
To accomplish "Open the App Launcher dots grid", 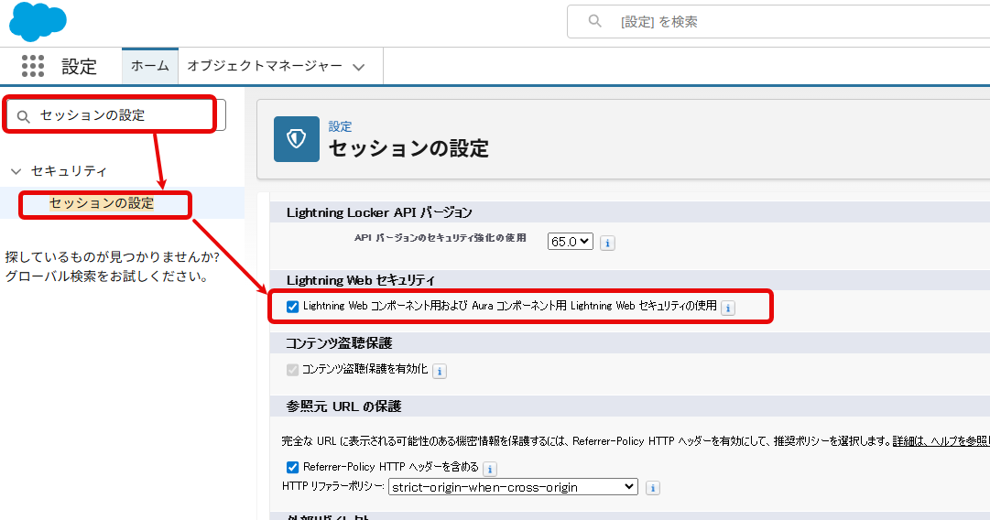I will (33, 66).
